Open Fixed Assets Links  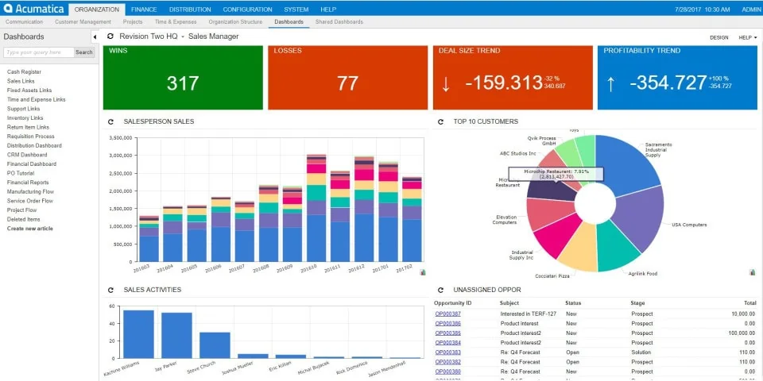coord(29,90)
